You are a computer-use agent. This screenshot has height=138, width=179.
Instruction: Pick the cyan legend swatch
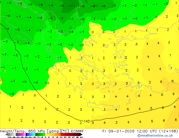tap(34, 134)
